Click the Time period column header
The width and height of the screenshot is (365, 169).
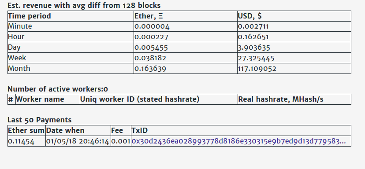click(30, 16)
